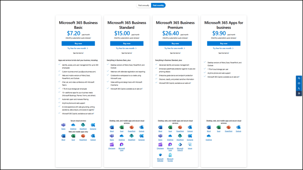This screenshot has width=303, height=170.
Task: Click '1 TB of cloud storage per user' feature
Action: 218,69
